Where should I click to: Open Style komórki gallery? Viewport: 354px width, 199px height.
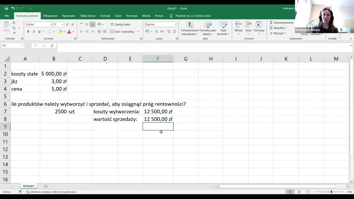coord(223,28)
